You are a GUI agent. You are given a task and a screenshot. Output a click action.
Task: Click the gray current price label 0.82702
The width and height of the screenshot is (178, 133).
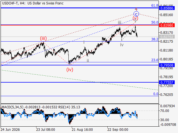click(x=167, y=37)
